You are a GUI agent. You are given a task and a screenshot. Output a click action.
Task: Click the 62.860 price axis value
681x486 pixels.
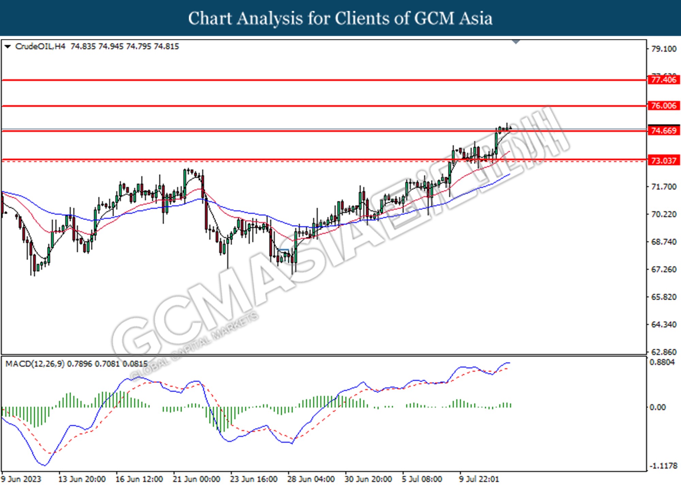(x=664, y=352)
